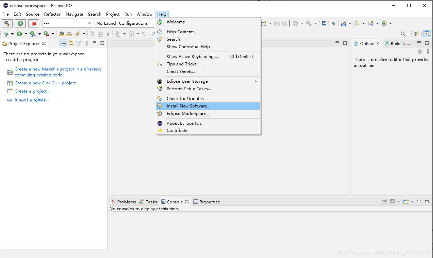Open the No Launch Configurations dropdown
This screenshot has width=433, height=258.
tap(125, 23)
